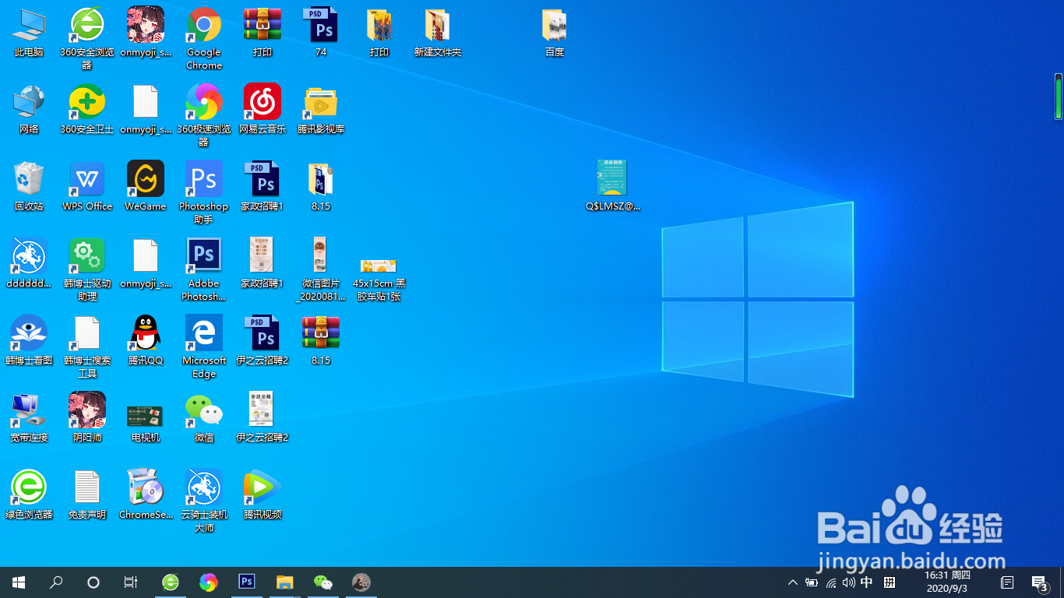This screenshot has height=598, width=1064.
Task: Open 韩博士看图 shortcut
Action: (x=29, y=341)
